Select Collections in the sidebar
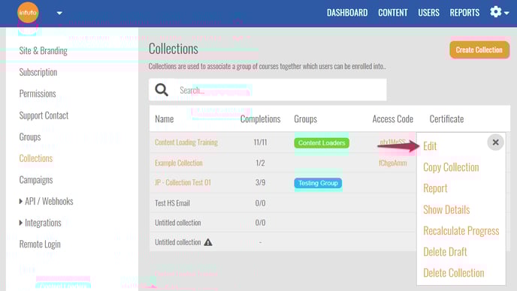 pyautogui.click(x=36, y=158)
